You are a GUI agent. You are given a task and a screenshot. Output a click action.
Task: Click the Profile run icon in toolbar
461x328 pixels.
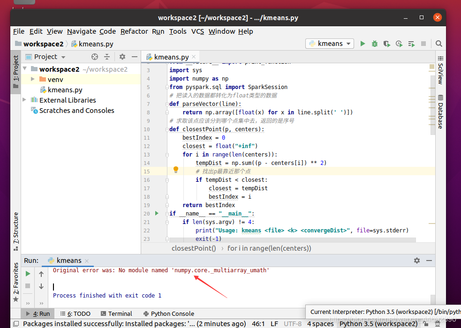coord(399,44)
